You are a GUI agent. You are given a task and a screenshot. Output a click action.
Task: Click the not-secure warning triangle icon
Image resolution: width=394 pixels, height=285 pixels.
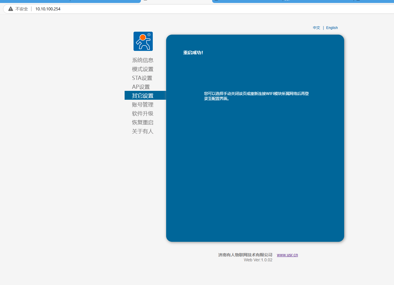coord(11,9)
